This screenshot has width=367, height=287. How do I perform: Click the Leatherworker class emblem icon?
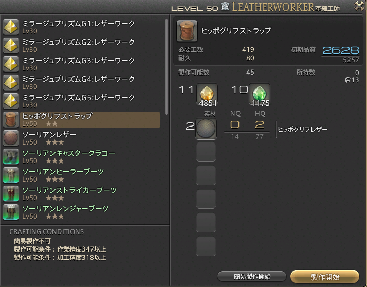225,6
